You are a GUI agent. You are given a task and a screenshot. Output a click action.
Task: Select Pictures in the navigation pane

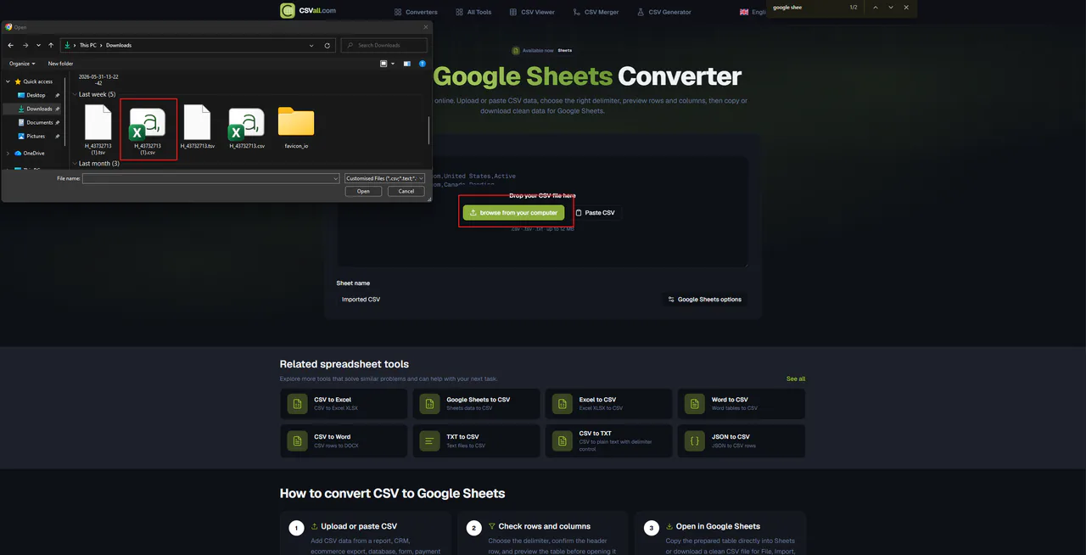(36, 136)
